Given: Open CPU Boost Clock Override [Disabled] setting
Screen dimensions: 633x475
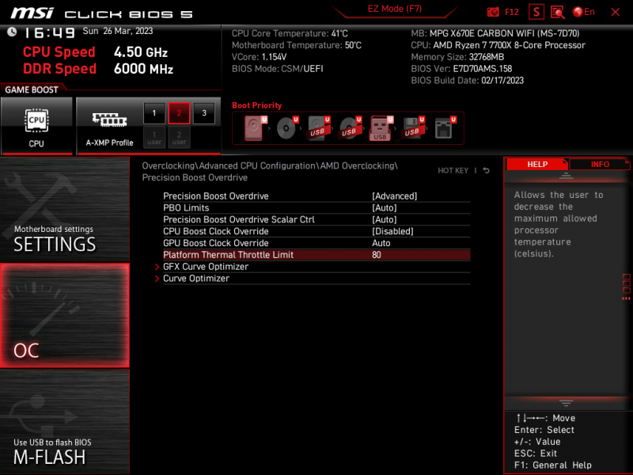Looking at the screenshot, I should point(316,231).
